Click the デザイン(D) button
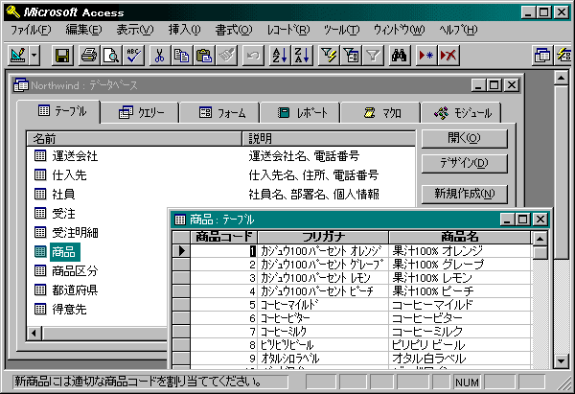This screenshot has width=575, height=394. (x=465, y=163)
